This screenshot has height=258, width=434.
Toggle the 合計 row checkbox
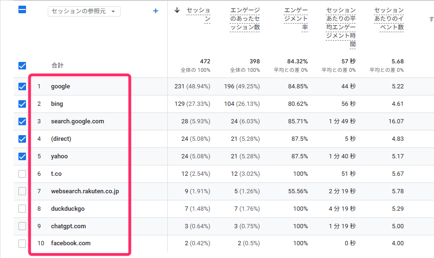[22, 66]
